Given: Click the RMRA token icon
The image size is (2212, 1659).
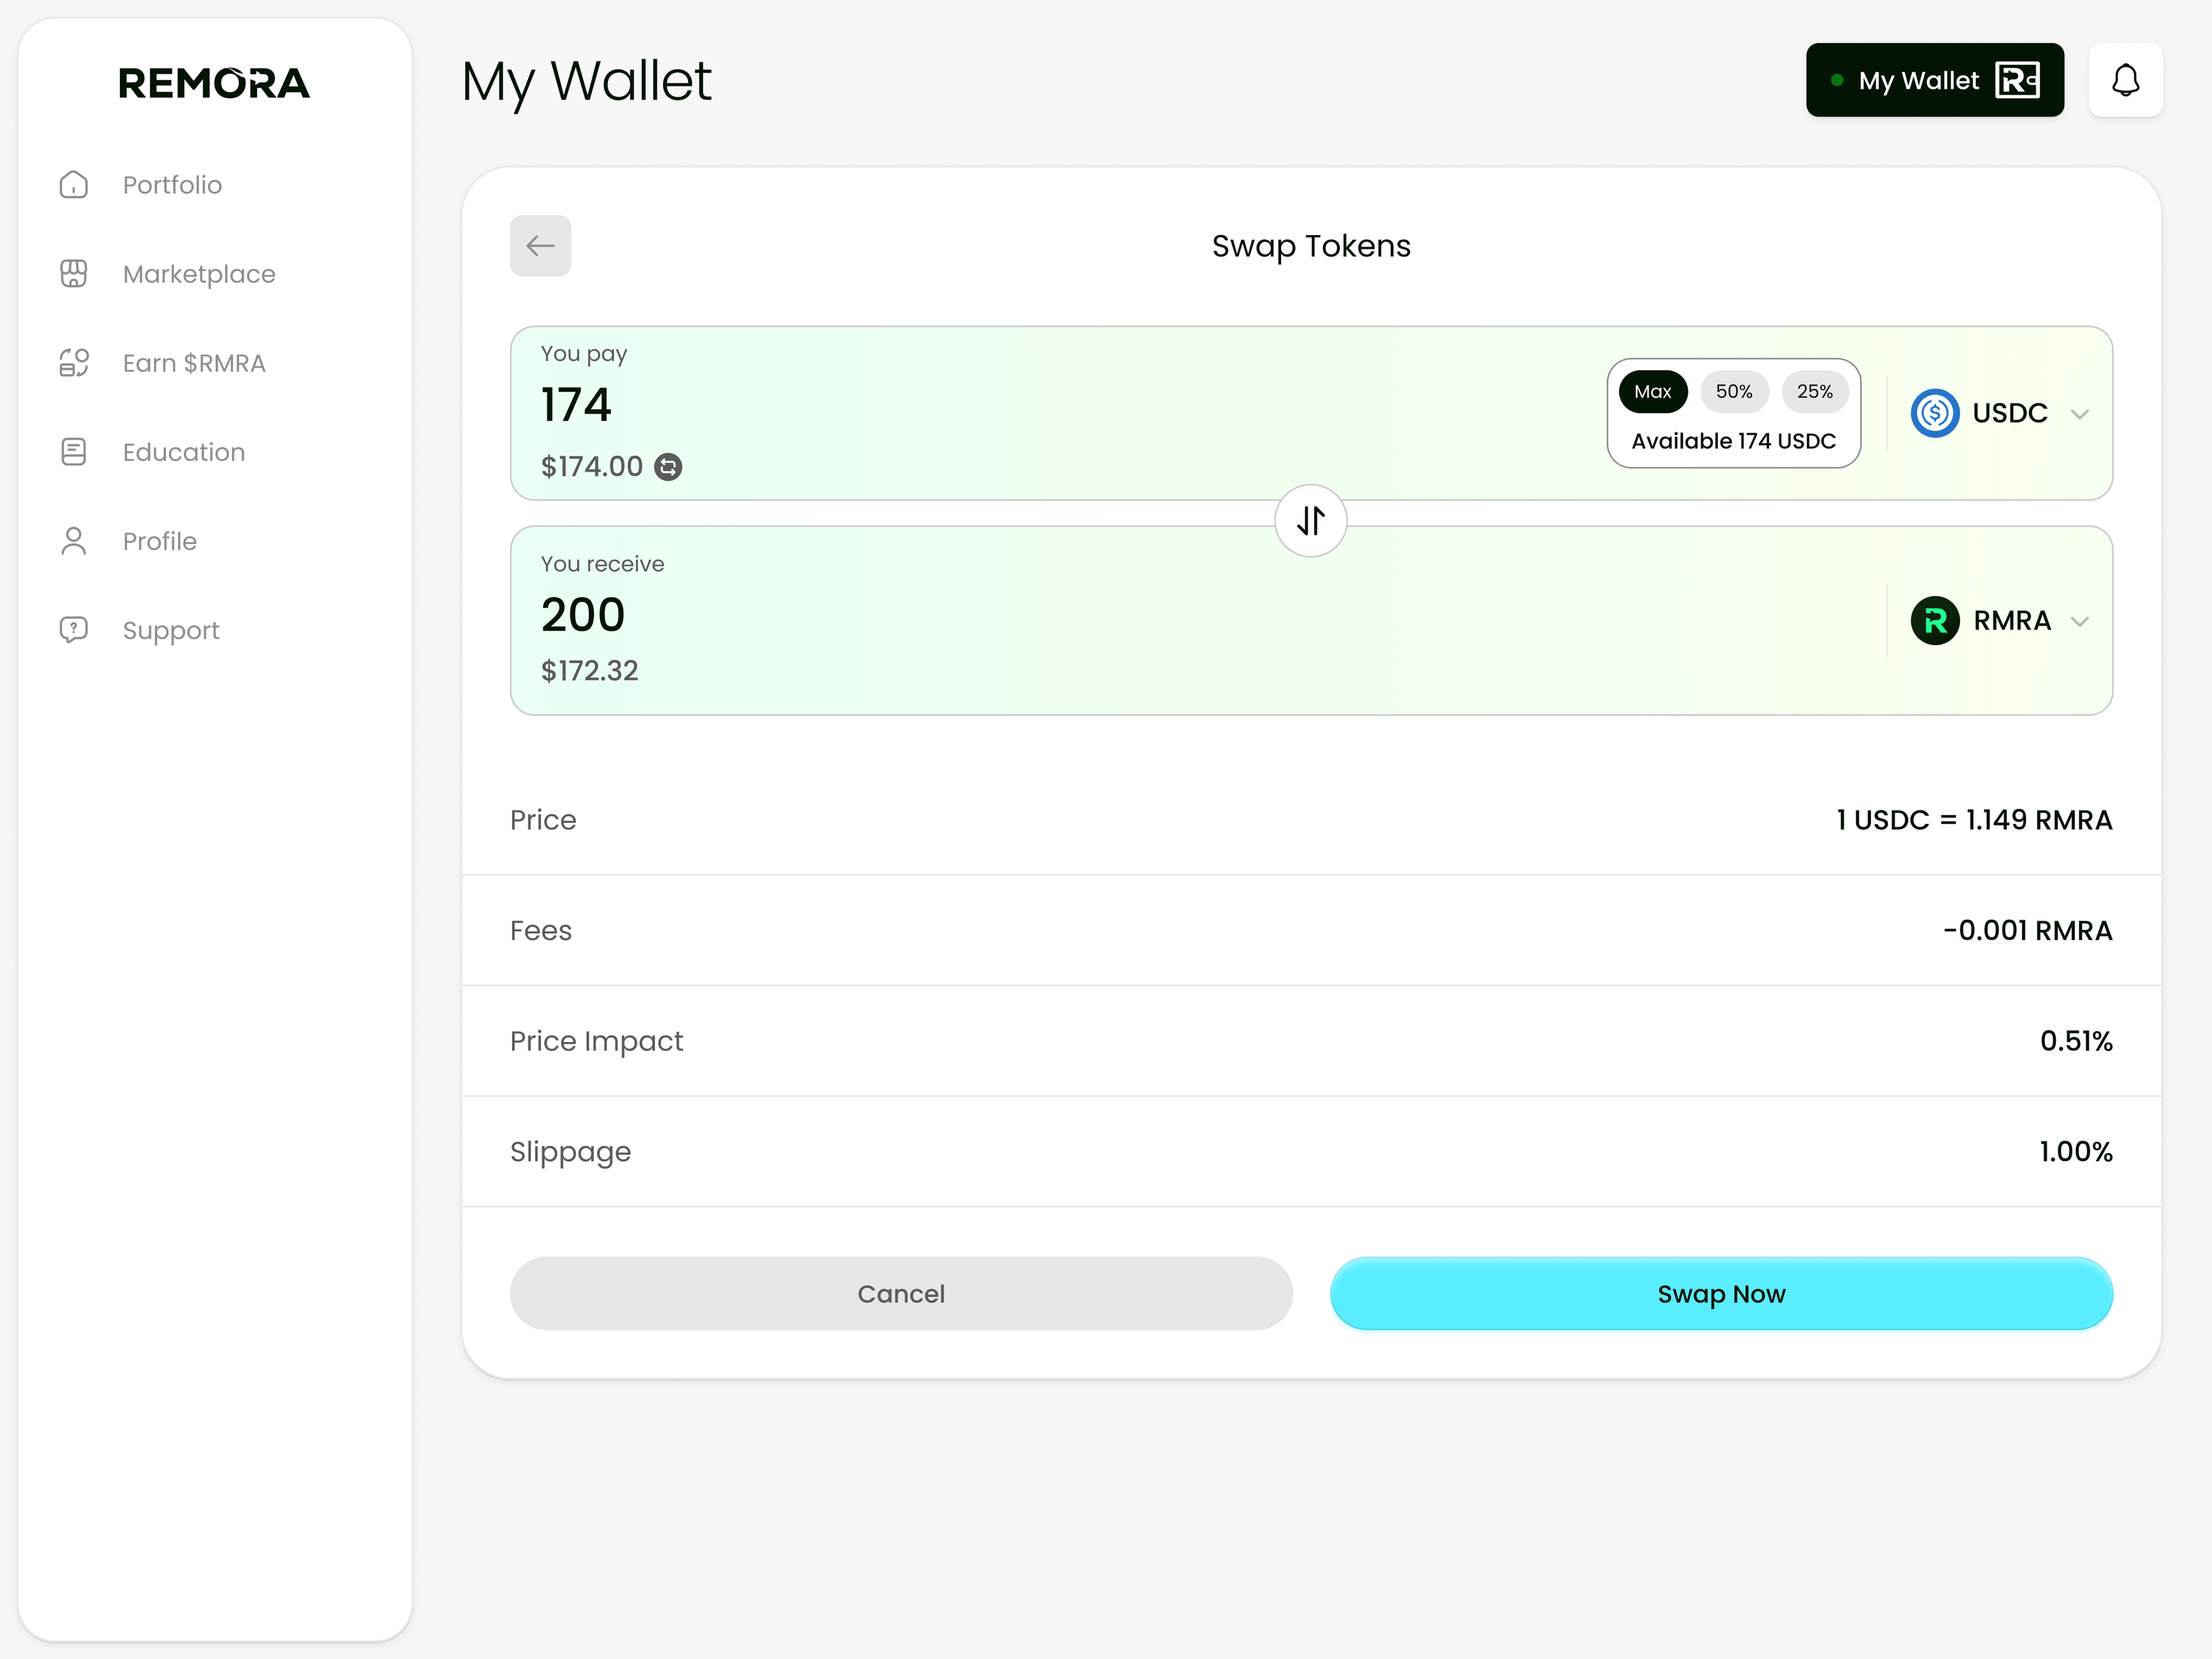Looking at the screenshot, I should click(x=1934, y=621).
